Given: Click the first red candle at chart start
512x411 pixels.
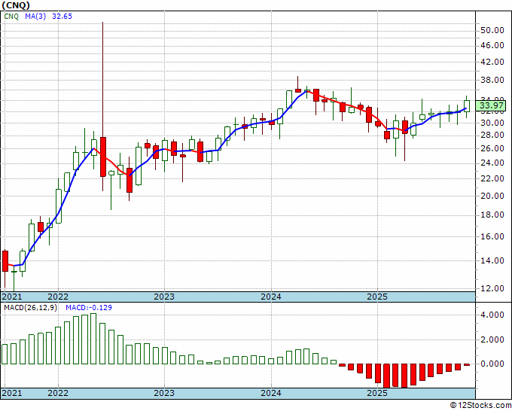Looking at the screenshot, I should click(x=5, y=261).
